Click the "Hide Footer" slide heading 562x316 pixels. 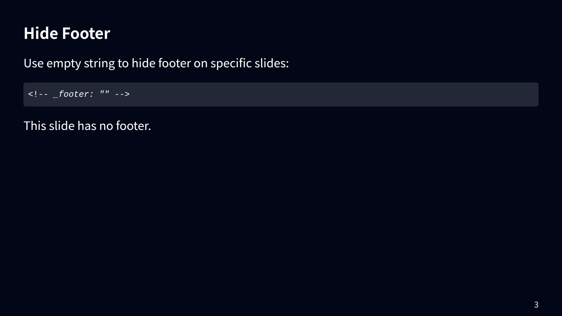pos(67,33)
